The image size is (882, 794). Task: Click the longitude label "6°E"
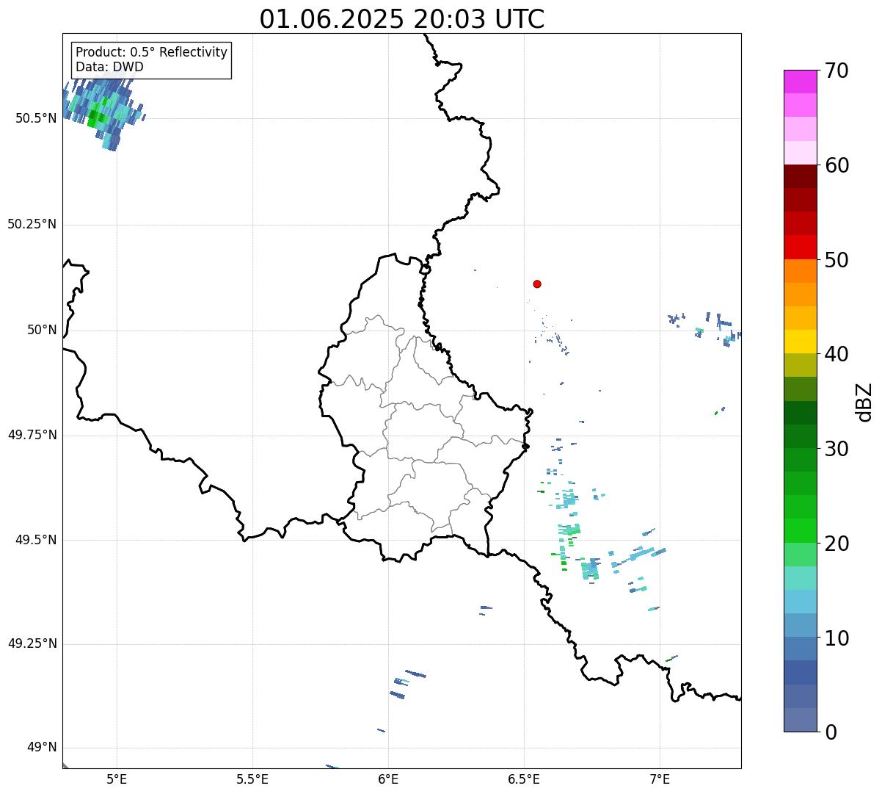click(388, 779)
